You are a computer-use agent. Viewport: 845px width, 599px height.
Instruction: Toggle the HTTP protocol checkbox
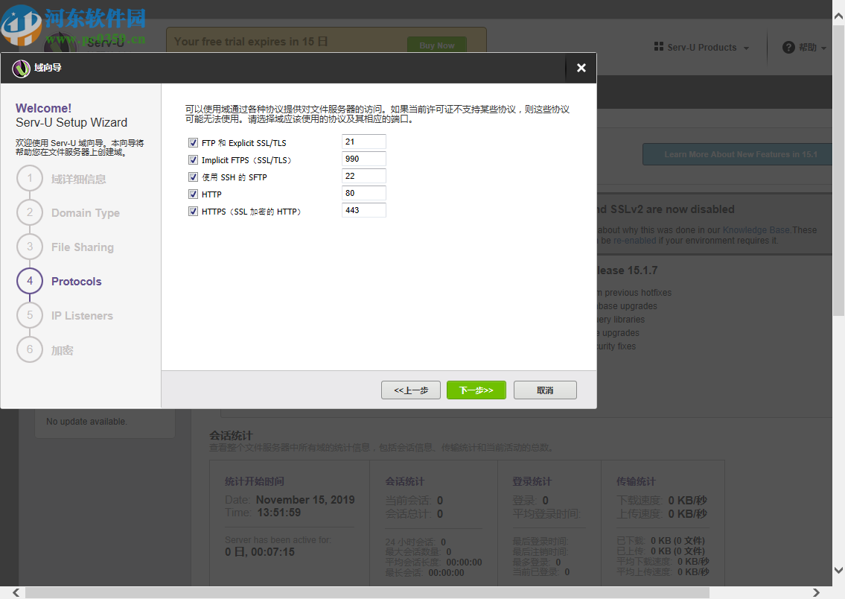193,194
